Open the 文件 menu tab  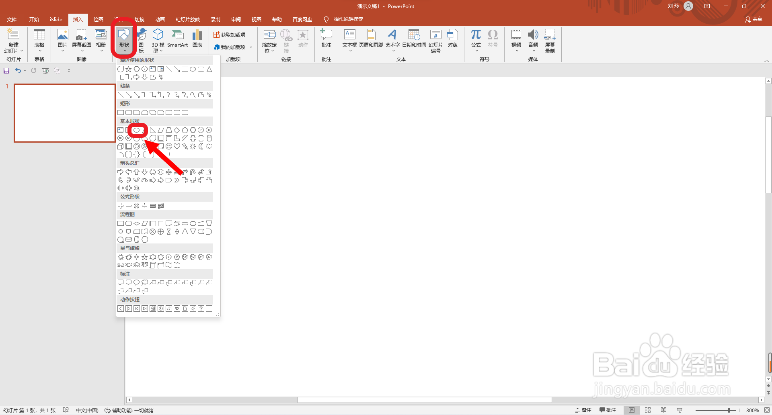point(12,19)
